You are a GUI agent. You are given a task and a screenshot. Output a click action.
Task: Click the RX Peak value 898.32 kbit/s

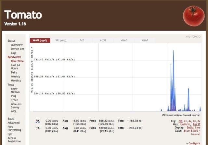(107, 121)
